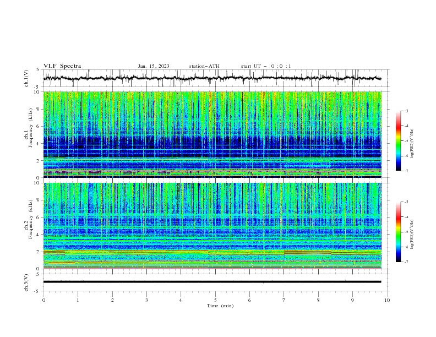This screenshot has width=436, height=337.
Task: Click time axis tick label "9"
Action: tap(352, 300)
